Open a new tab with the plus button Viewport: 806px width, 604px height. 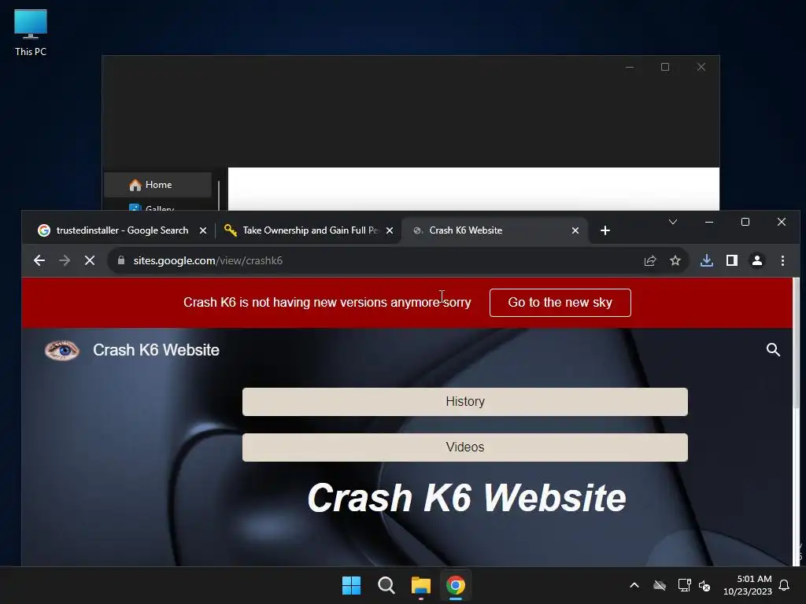pos(605,230)
